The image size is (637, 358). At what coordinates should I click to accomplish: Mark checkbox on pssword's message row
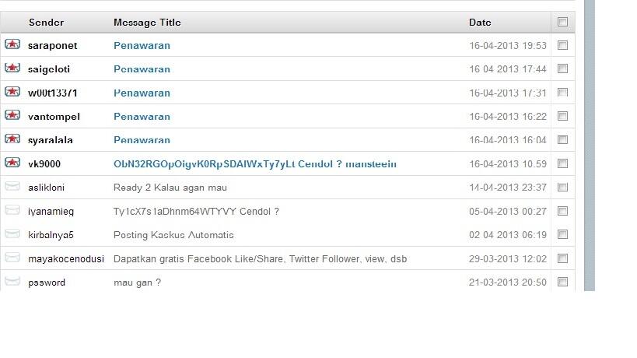[x=562, y=282]
